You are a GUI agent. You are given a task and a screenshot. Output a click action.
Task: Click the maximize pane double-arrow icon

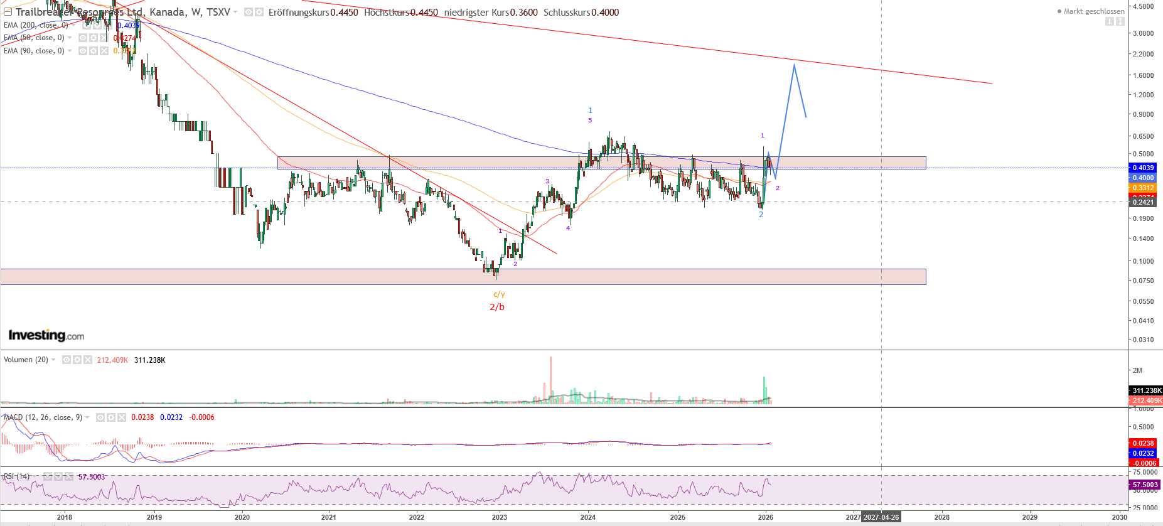(x=1120, y=21)
